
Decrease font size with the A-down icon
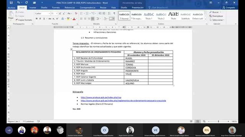tap(64, 14)
